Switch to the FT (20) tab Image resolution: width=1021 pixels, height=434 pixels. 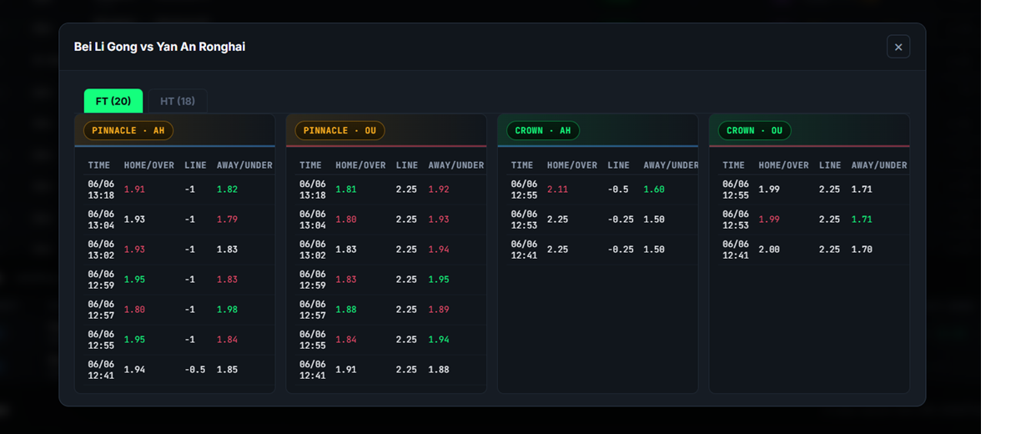pyautogui.click(x=113, y=101)
